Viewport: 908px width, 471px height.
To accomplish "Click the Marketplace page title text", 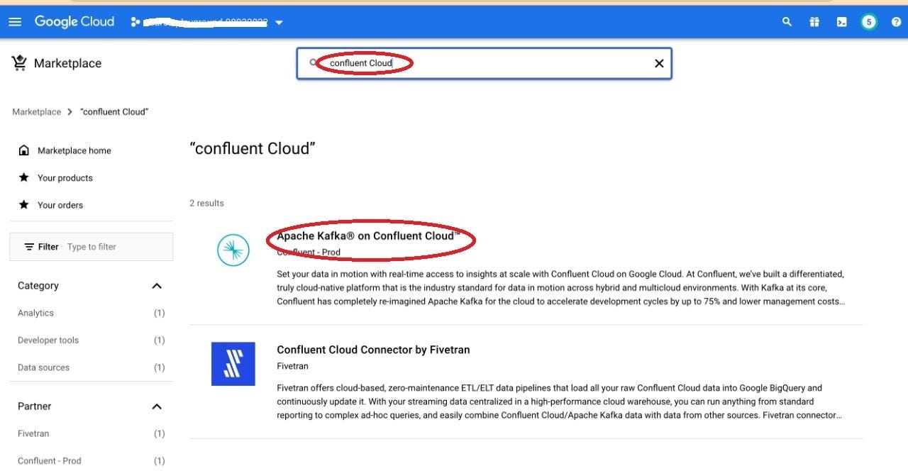I will tap(67, 63).
